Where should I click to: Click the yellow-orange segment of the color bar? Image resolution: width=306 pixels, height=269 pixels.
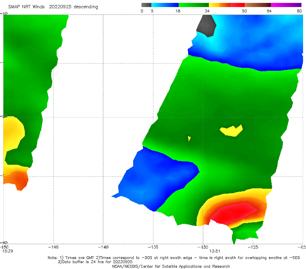pyautogui.click(x=220, y=5)
